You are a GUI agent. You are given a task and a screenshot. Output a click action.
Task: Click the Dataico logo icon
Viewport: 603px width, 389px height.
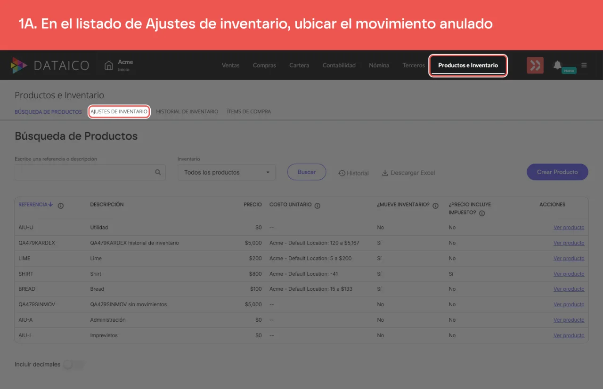(19, 65)
